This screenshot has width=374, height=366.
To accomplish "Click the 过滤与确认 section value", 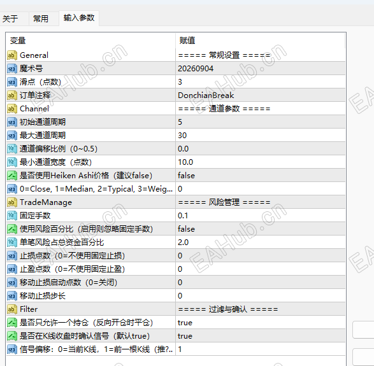I will pos(228,309).
